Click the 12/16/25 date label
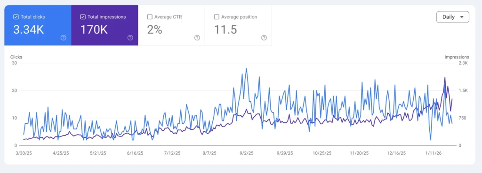 coord(396,153)
